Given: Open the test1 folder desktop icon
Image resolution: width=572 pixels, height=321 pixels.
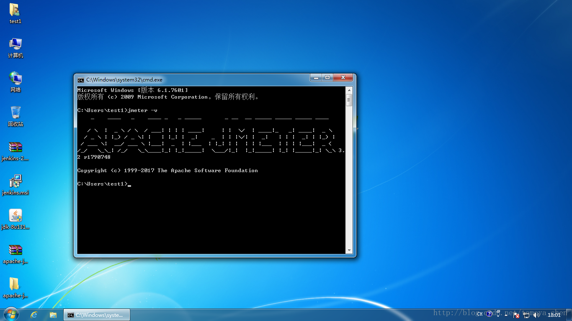Looking at the screenshot, I should tap(15, 13).
